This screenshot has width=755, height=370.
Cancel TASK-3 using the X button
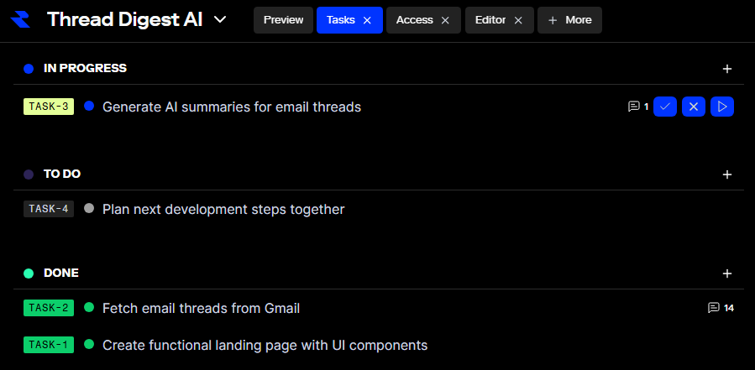pos(693,107)
